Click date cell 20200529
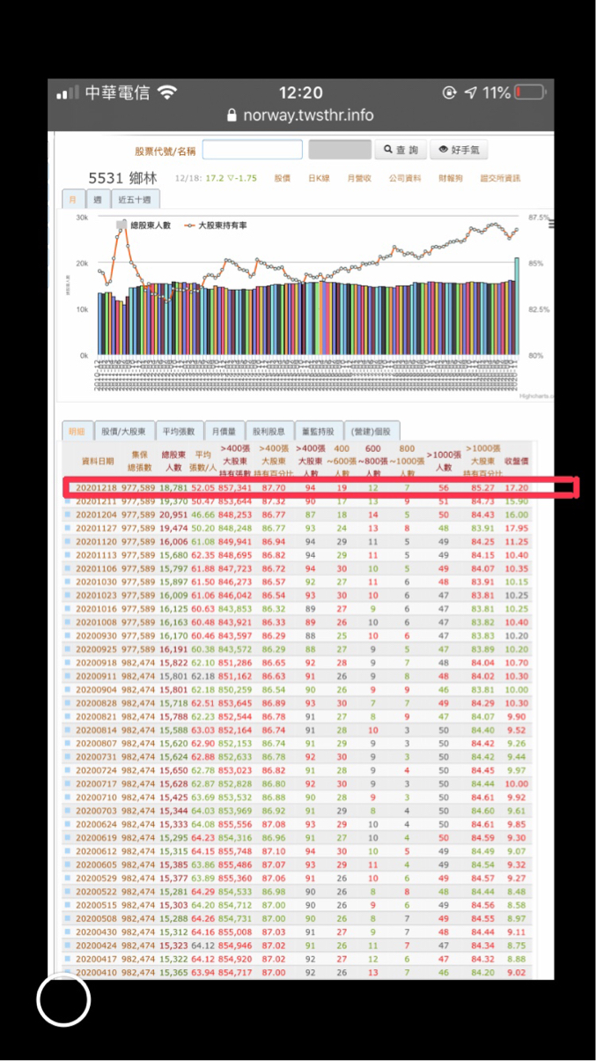Image resolution: width=596 pixels, height=1061 pixels. coord(96,878)
